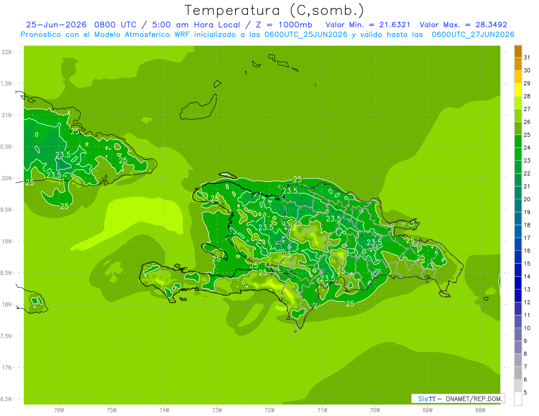Click the Valor Min. = 21.6321 text
This screenshot has height=416, width=539.
click(367, 25)
